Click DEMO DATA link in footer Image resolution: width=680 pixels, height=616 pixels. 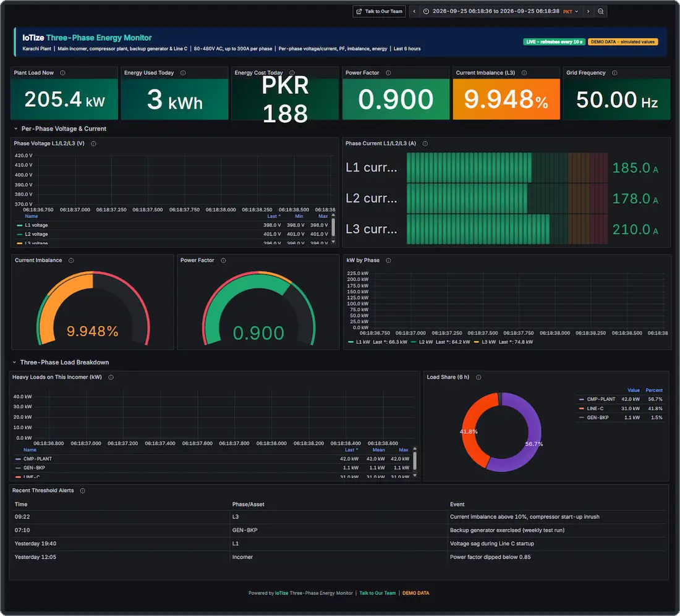pyautogui.click(x=415, y=593)
